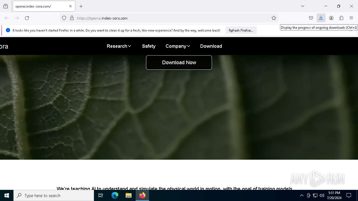
Task: Go forward one page
Action: (17, 18)
